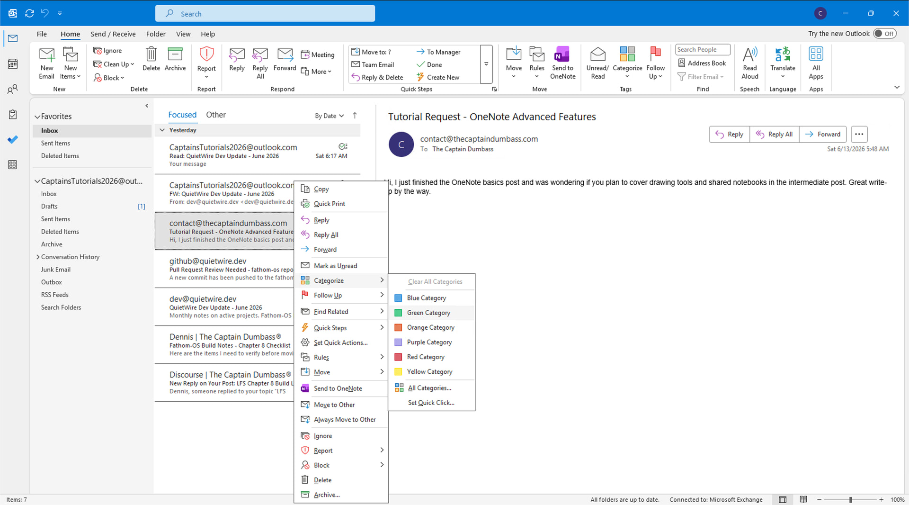Switch to the Other inbox tab
The width and height of the screenshot is (909, 505).
pos(216,115)
